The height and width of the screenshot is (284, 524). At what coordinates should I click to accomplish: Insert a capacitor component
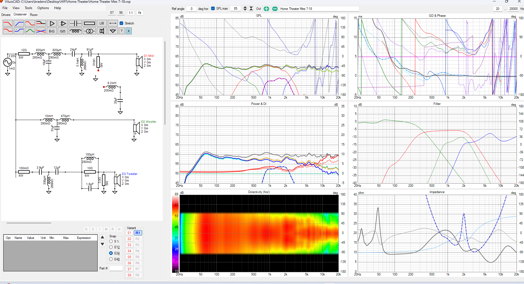[75, 23]
